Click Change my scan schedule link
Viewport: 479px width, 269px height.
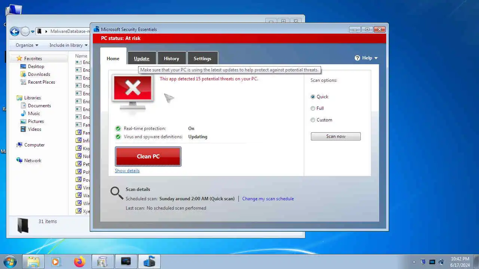(268, 199)
